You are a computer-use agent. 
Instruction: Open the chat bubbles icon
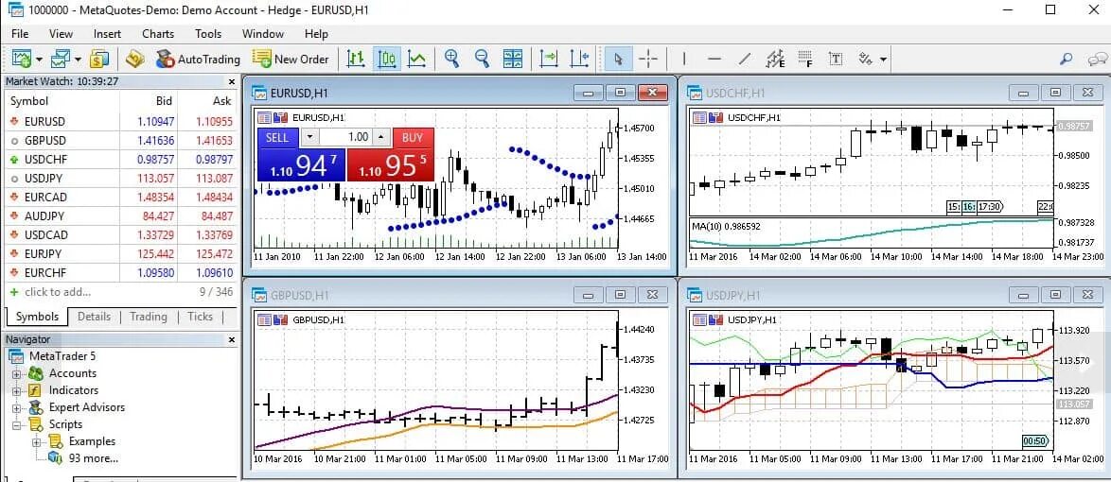[1098, 59]
